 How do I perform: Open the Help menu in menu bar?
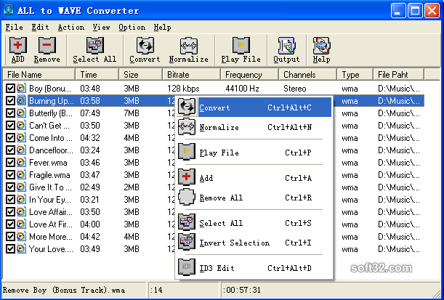pos(163,27)
